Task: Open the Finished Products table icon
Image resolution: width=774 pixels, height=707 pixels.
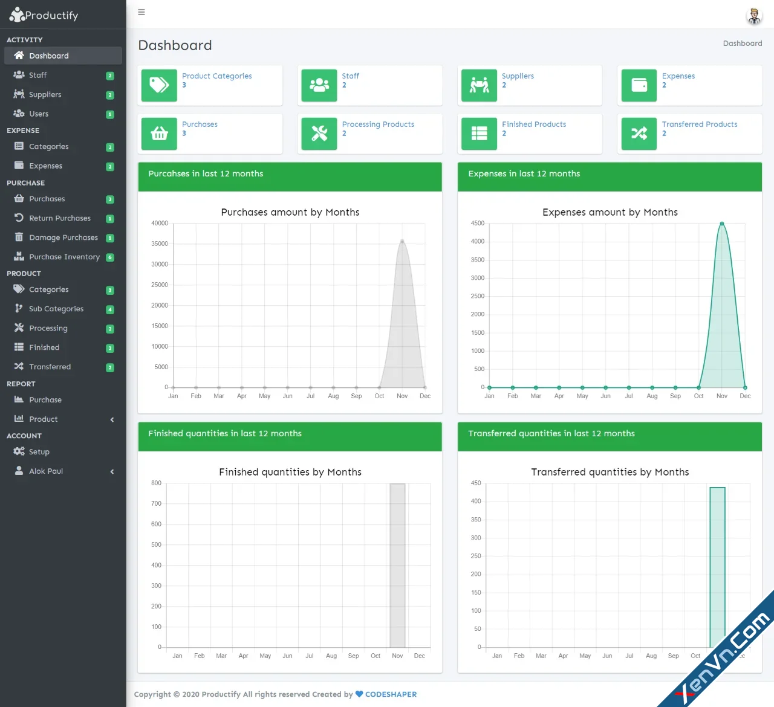Action: tap(478, 134)
